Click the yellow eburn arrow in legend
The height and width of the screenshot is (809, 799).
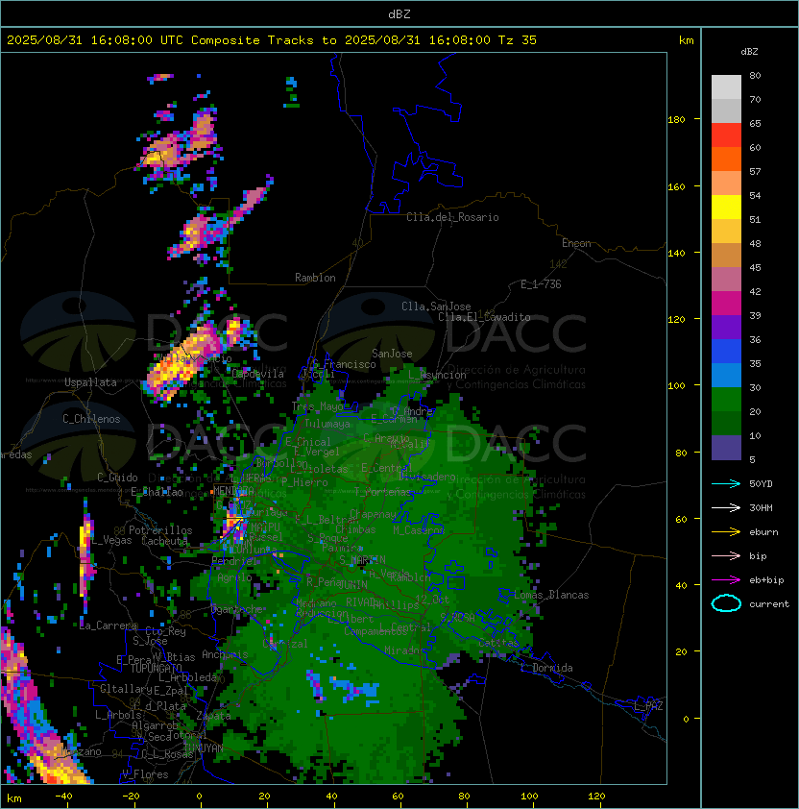[726, 532]
